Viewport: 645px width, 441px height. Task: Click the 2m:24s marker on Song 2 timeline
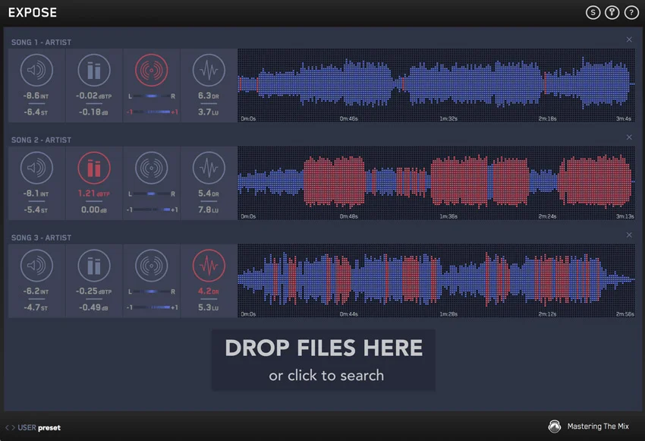click(547, 216)
